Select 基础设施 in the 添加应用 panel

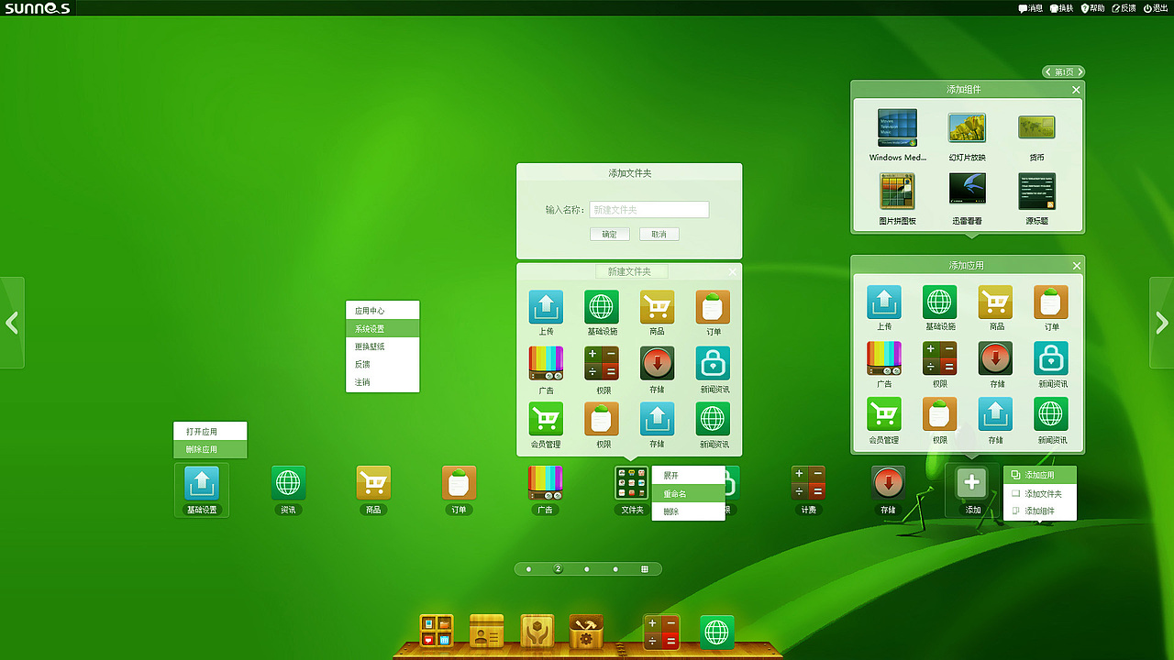[x=940, y=302]
